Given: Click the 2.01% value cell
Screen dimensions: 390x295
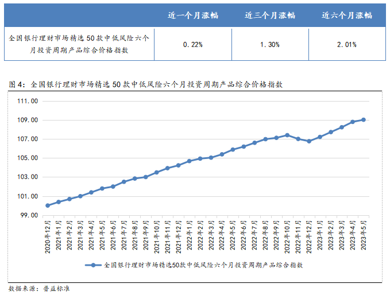Looking at the screenshot, I should coord(346,44).
